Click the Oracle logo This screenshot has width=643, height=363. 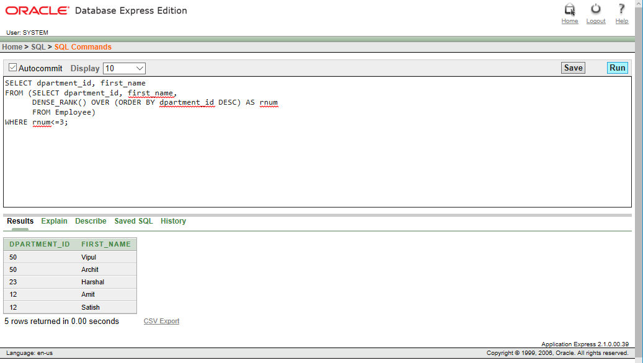pyautogui.click(x=37, y=11)
